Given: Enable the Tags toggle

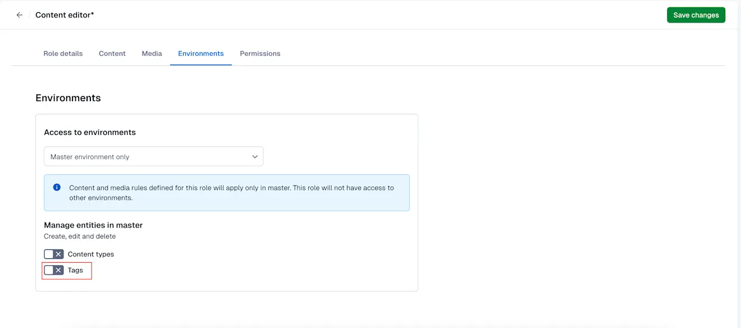Looking at the screenshot, I should [54, 270].
